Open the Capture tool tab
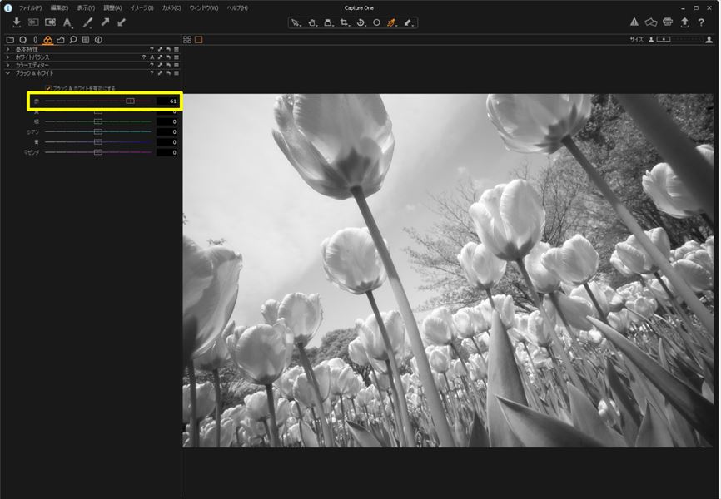 coord(23,40)
